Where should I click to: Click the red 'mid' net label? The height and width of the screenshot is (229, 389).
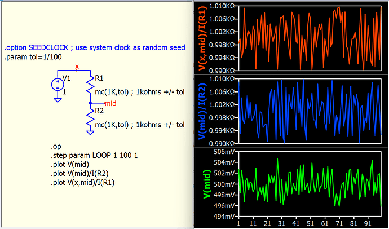[110, 104]
